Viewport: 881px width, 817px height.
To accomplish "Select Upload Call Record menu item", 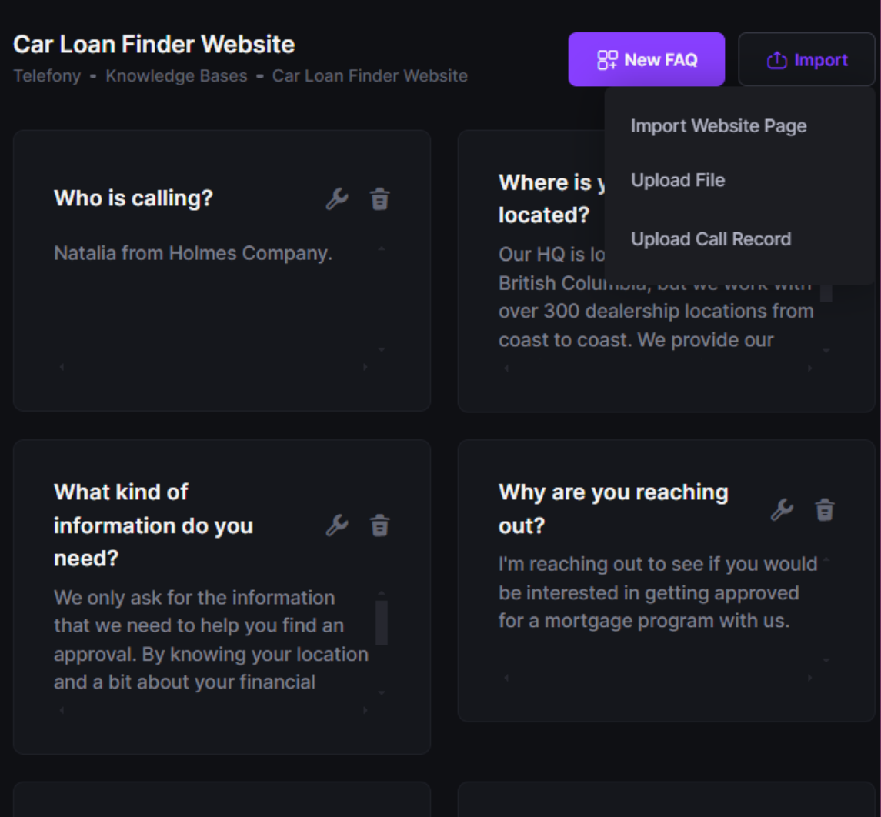I will [711, 239].
